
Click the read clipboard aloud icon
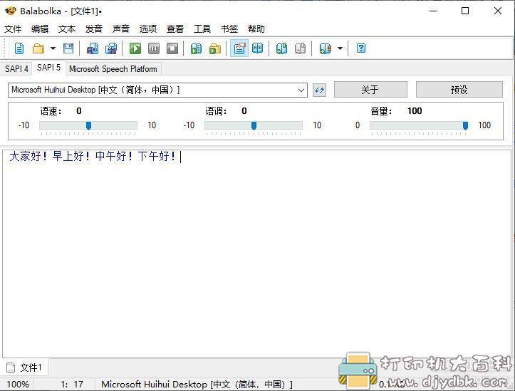click(x=196, y=48)
